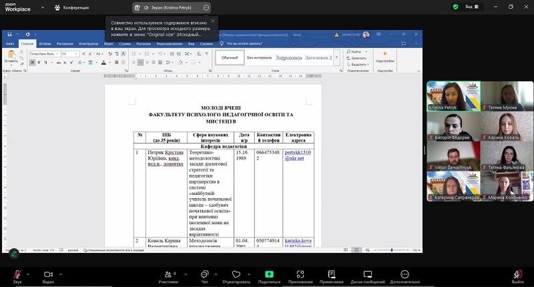Screen dimensions: 534x287
Task: Select Заголовок 2 style in Word
Action: tap(318, 57)
